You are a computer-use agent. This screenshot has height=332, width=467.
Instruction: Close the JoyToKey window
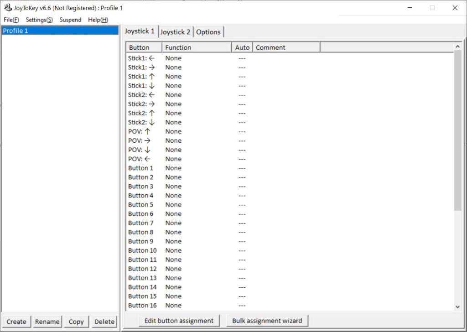(x=455, y=8)
